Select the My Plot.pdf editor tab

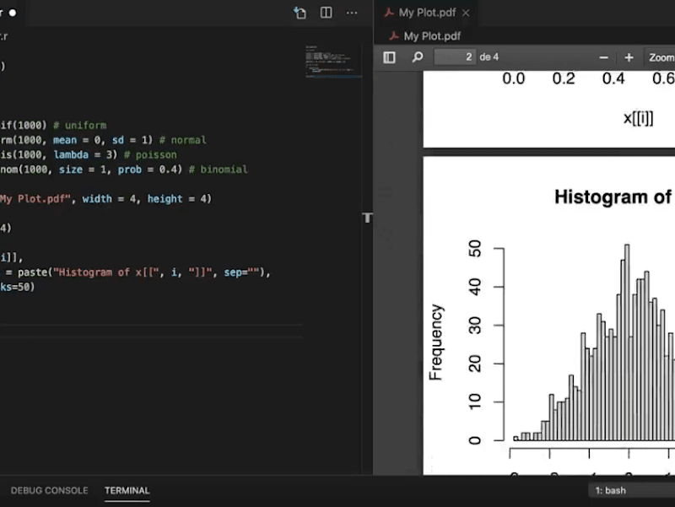point(427,13)
